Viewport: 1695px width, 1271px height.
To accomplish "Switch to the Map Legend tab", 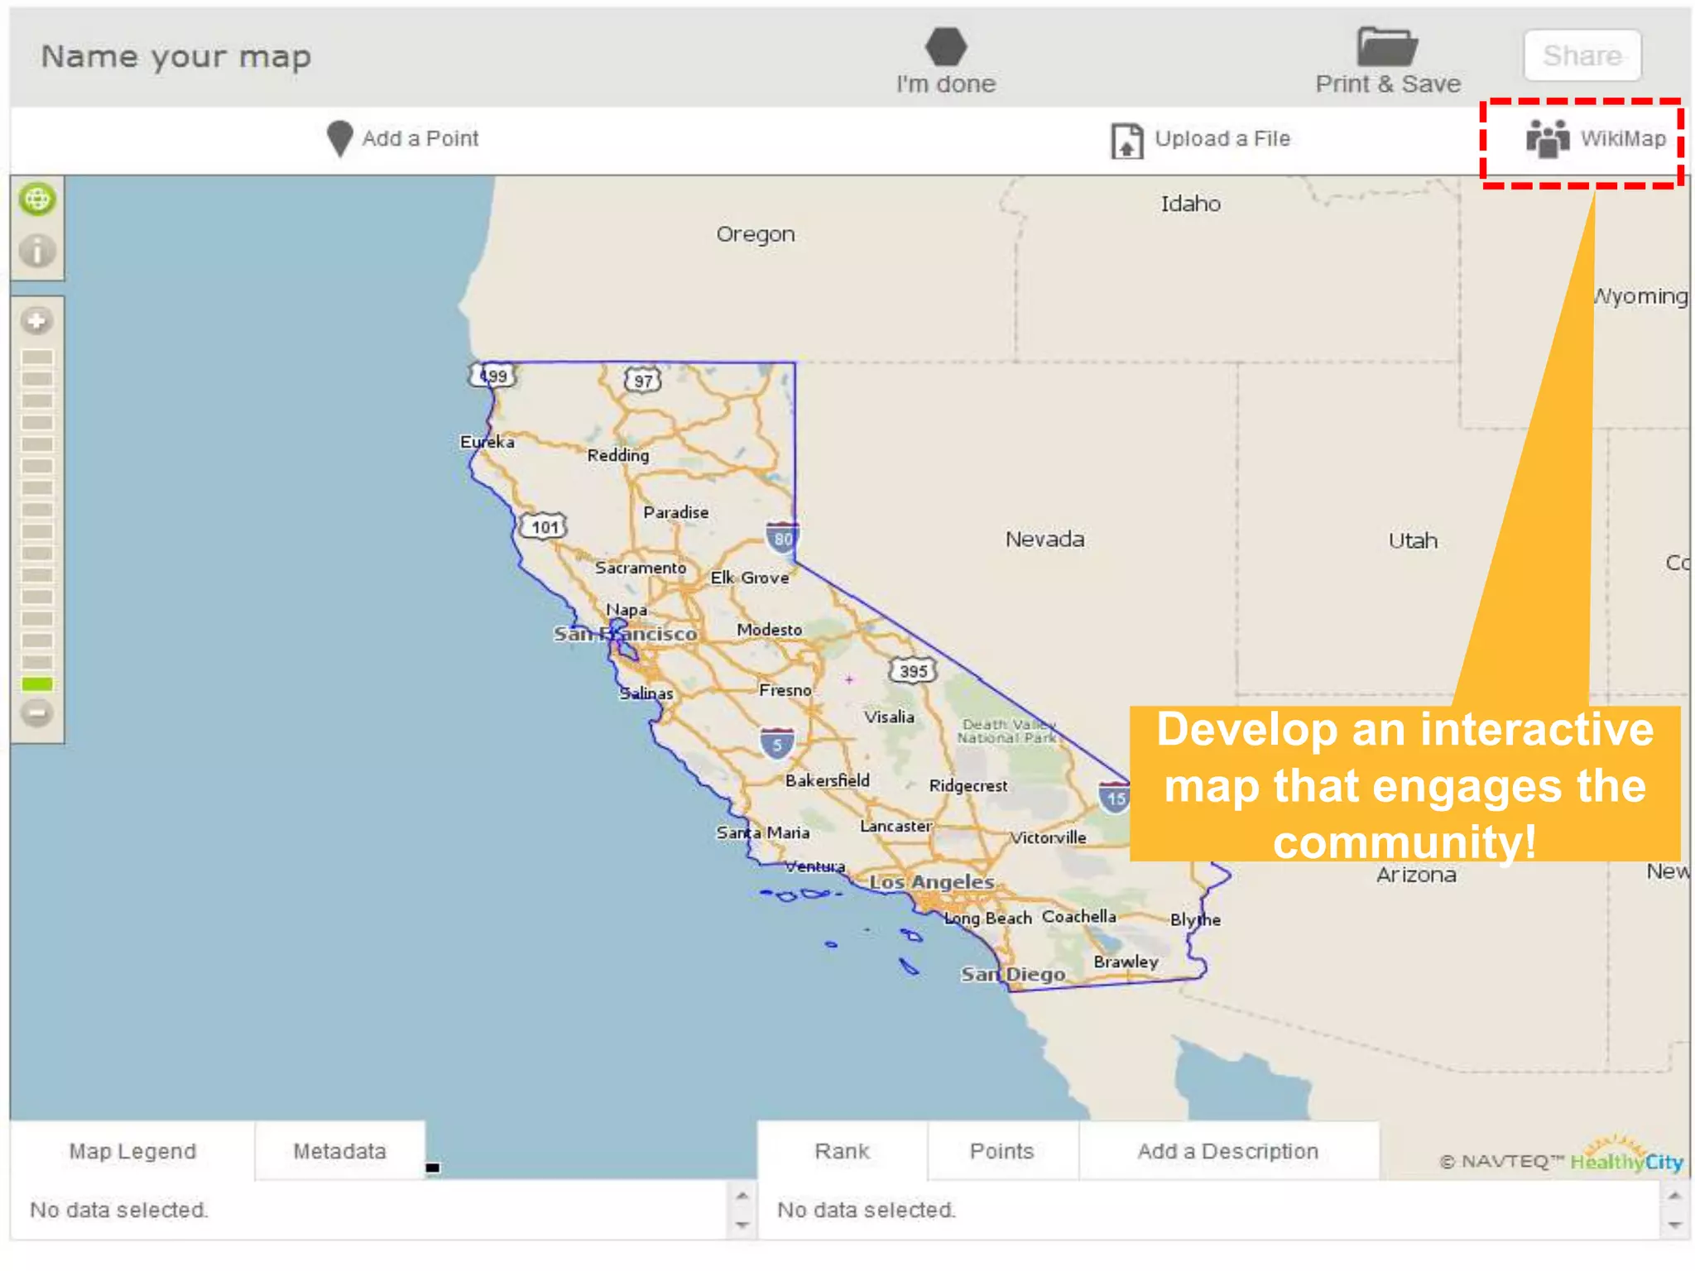I will 132,1151.
